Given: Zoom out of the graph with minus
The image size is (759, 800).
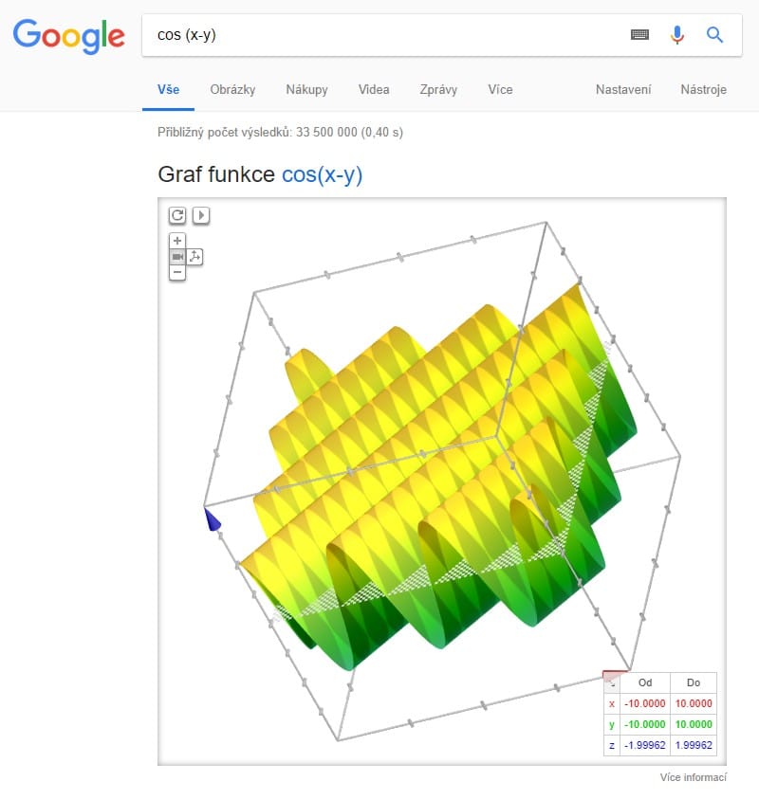Looking at the screenshot, I should [x=177, y=273].
